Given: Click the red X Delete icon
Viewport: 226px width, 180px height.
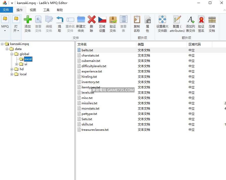Looking at the screenshot, I should pyautogui.click(x=91, y=20).
